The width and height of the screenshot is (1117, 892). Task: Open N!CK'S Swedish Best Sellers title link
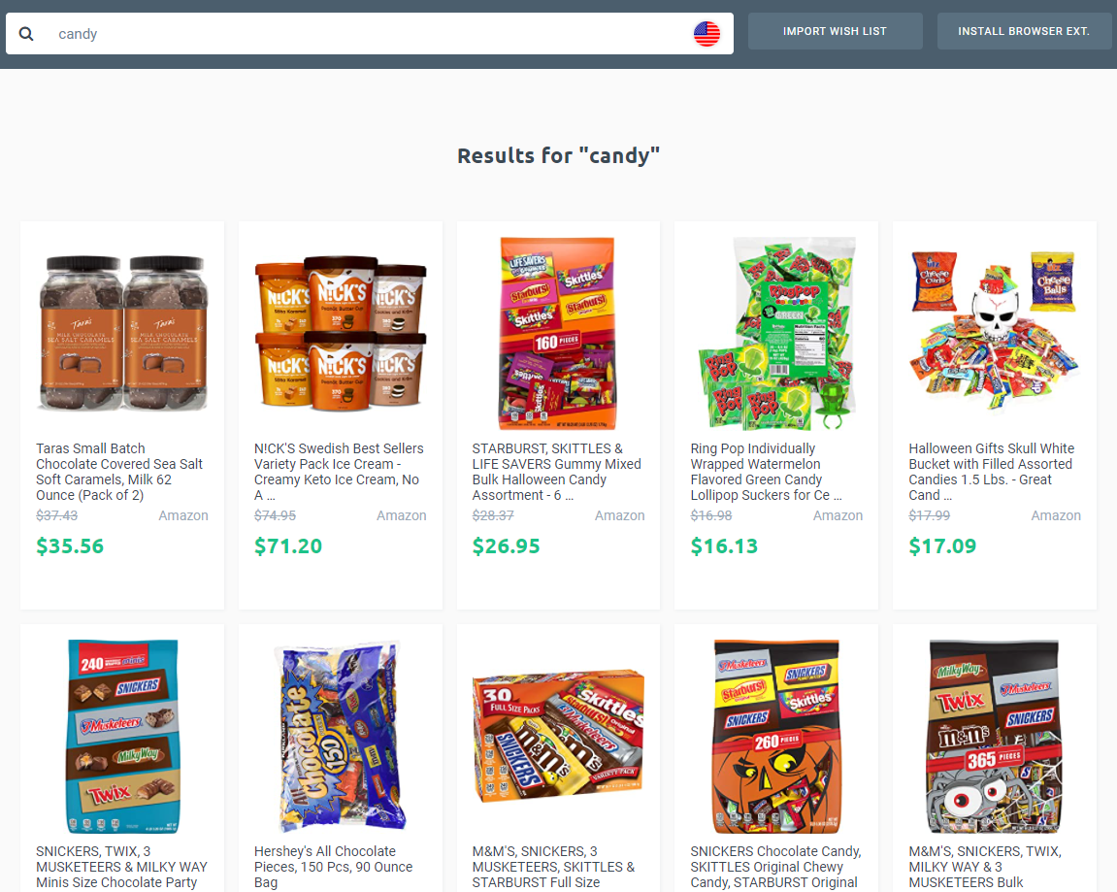339,472
